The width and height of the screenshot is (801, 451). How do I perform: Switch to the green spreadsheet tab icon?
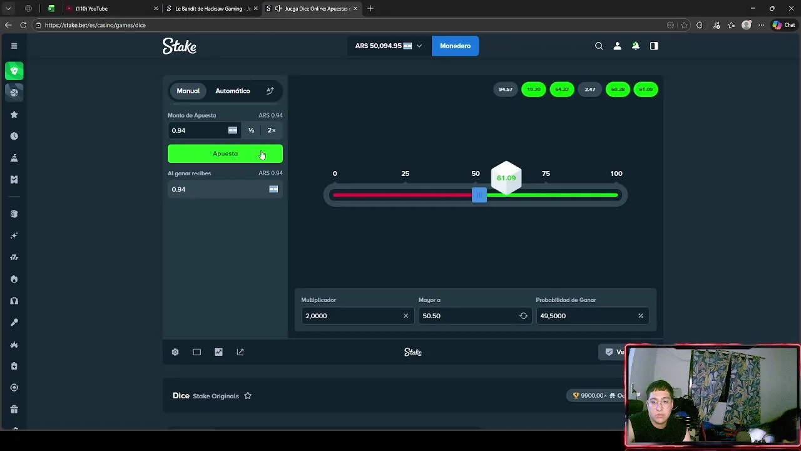tap(51, 8)
